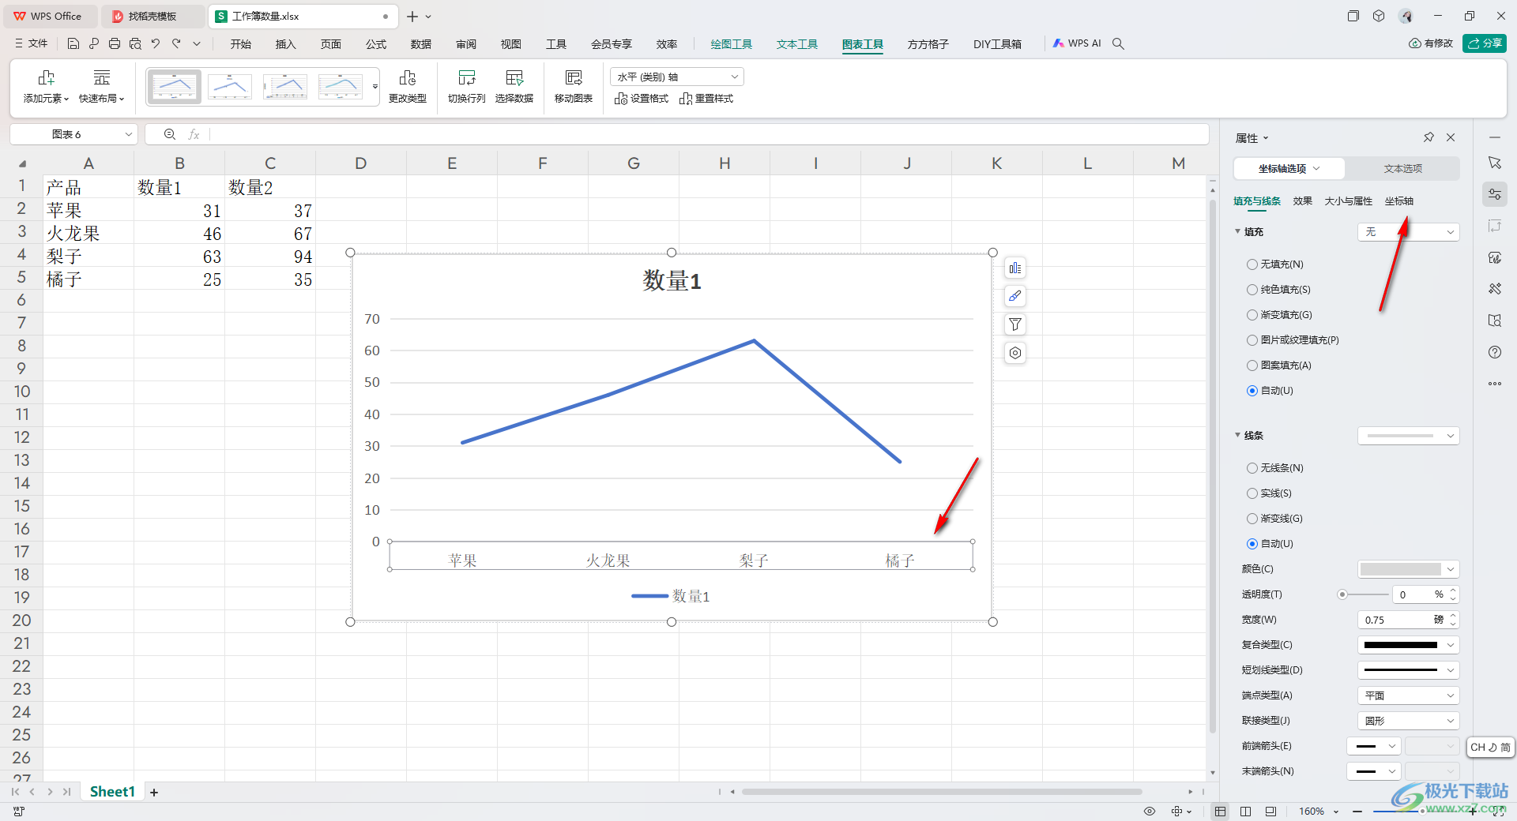
Task: Switch to Drawing Tools (绘图工具) tab
Action: click(x=731, y=44)
